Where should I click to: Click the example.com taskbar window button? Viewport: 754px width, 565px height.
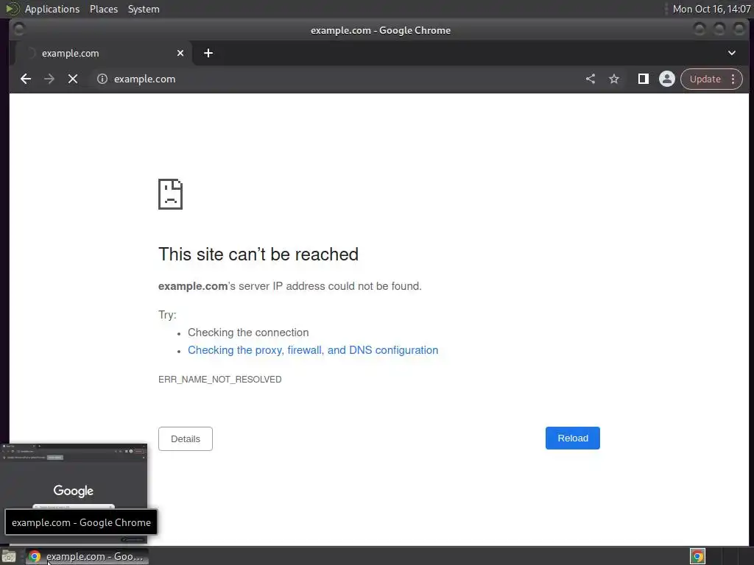tap(87, 556)
